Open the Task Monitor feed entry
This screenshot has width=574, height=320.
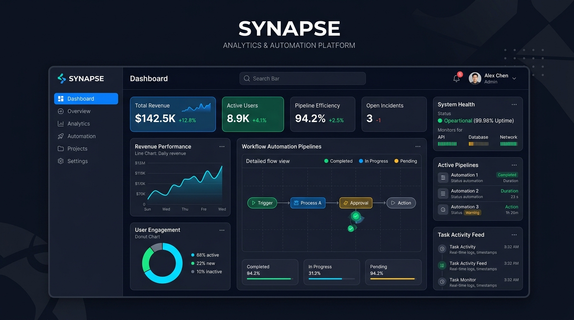[478, 282]
